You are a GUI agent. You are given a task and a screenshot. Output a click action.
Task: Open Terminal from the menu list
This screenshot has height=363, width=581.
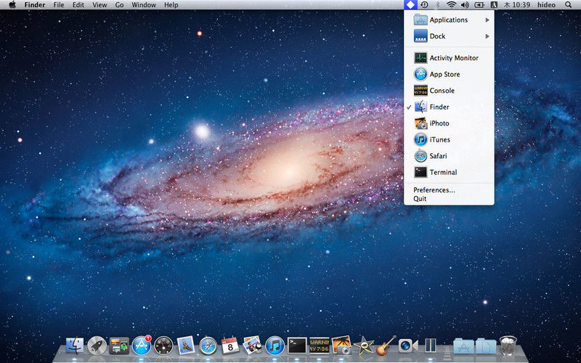coord(443,172)
